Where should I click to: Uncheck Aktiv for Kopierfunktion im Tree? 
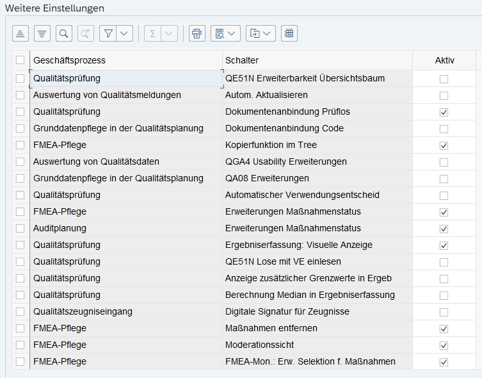444,145
